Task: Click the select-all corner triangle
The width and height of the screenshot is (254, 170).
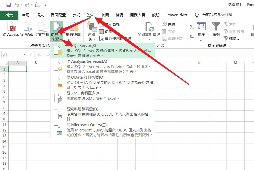Action: click(x=6, y=63)
